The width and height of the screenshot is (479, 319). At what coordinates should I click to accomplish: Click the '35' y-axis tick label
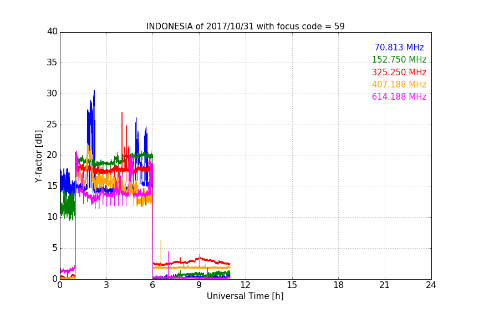52,63
